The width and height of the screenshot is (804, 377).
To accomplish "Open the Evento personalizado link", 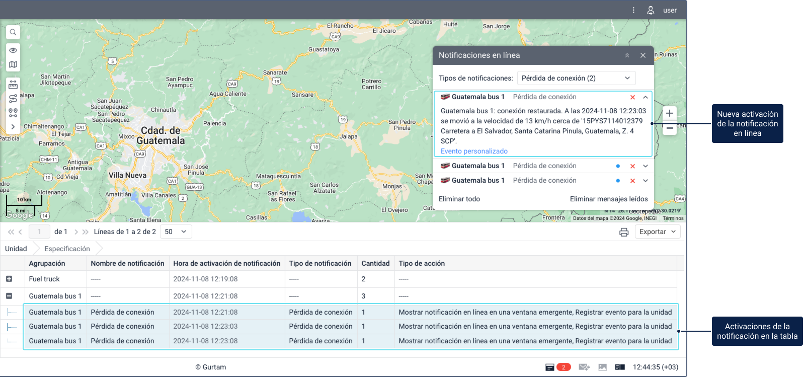I will pos(474,151).
